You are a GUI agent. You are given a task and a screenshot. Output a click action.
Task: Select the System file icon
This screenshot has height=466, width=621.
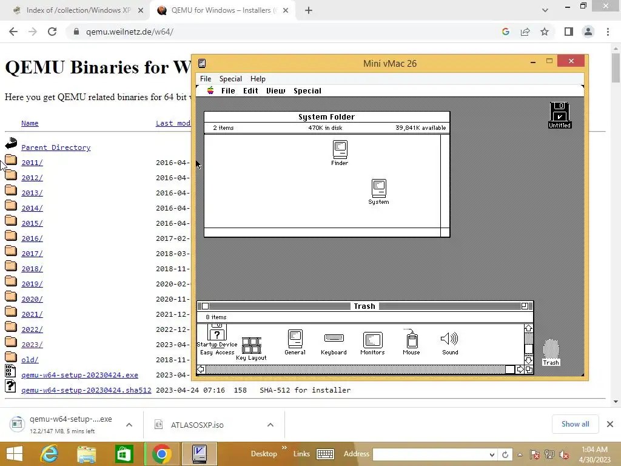(x=378, y=188)
